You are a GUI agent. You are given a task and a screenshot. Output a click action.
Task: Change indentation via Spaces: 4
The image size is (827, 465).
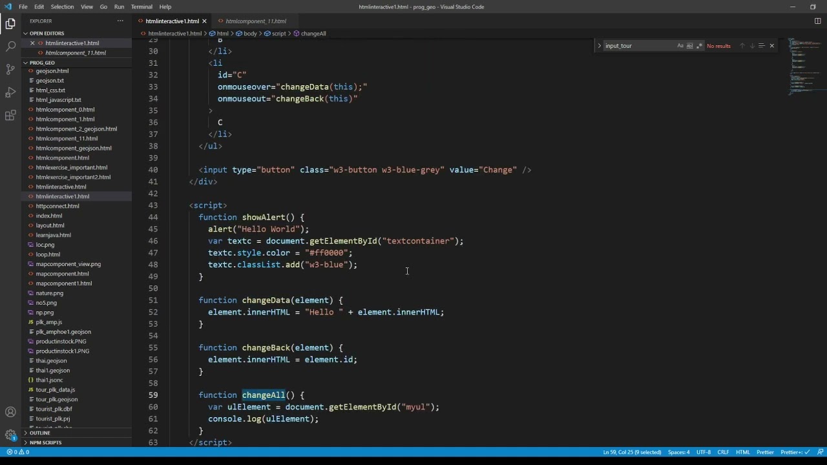678,452
